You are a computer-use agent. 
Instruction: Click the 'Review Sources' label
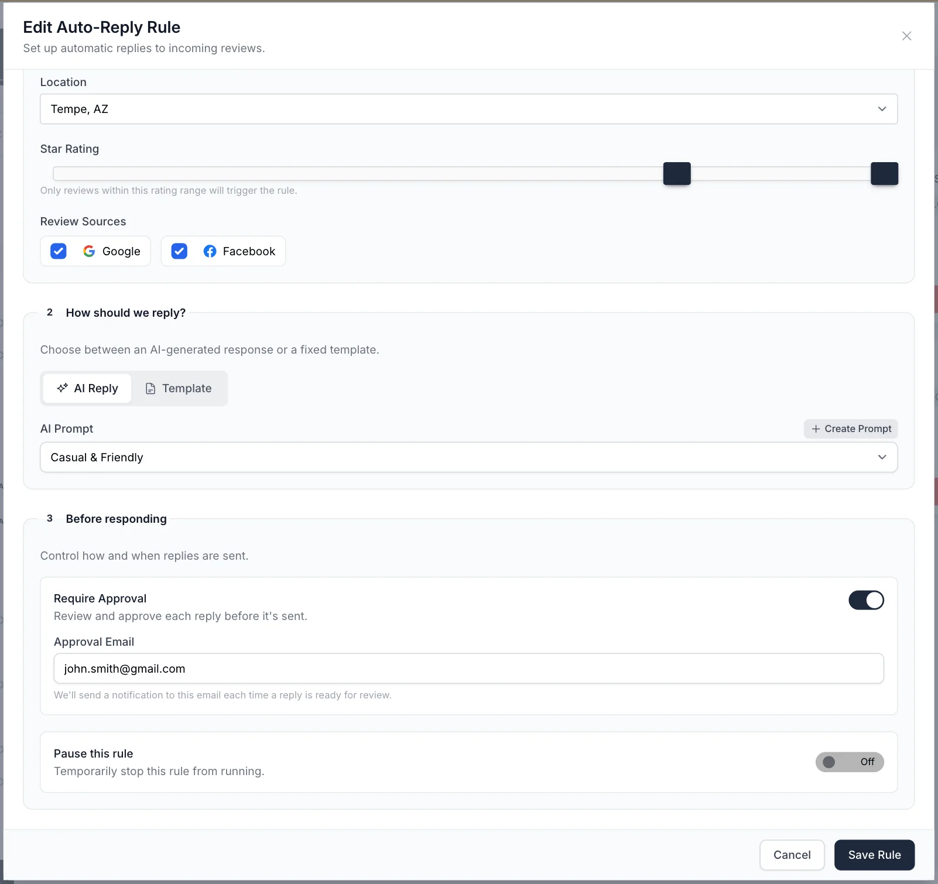[83, 221]
